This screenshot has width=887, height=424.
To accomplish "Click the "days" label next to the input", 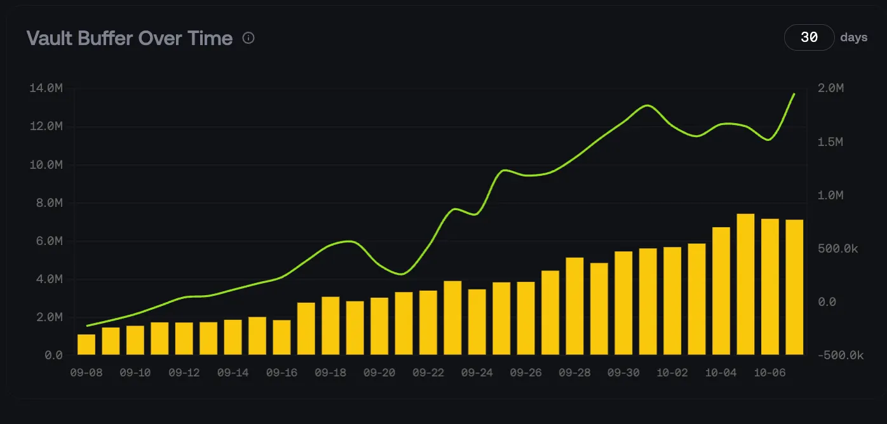I will pos(853,37).
